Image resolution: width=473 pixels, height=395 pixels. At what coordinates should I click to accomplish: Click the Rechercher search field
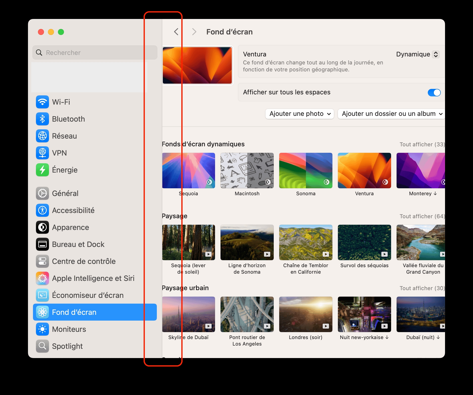point(95,53)
